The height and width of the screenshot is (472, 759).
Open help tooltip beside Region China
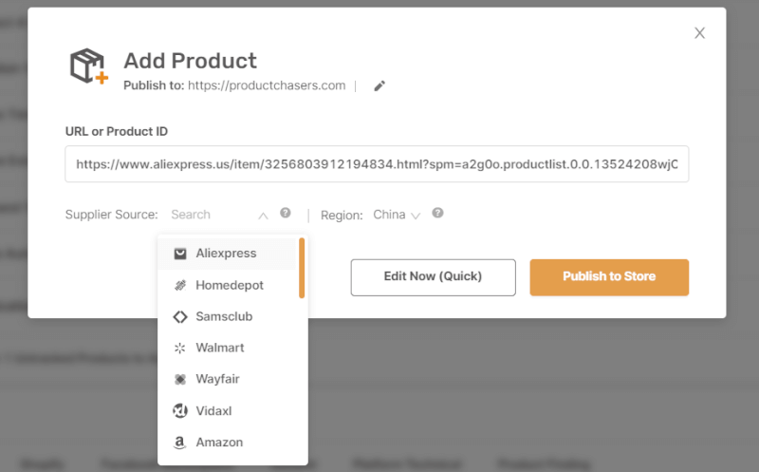tap(437, 213)
